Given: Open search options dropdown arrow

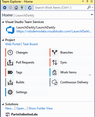Looking at the screenshot, I should (x=93, y=8).
